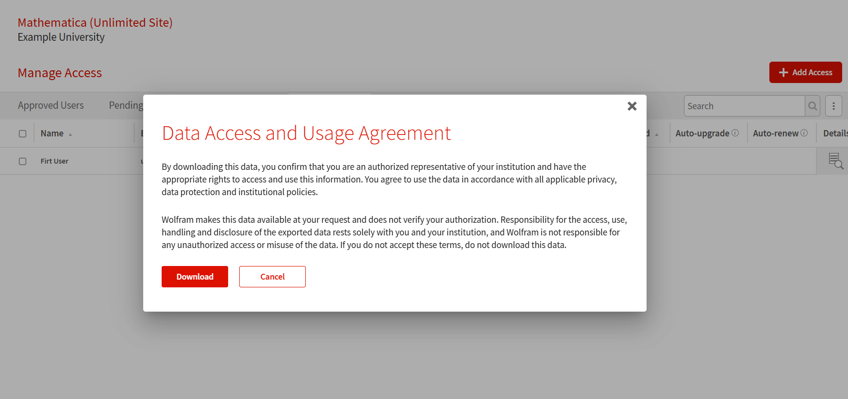Open details icon for Firt User row
Viewport: 848px width, 399px height.
835,161
